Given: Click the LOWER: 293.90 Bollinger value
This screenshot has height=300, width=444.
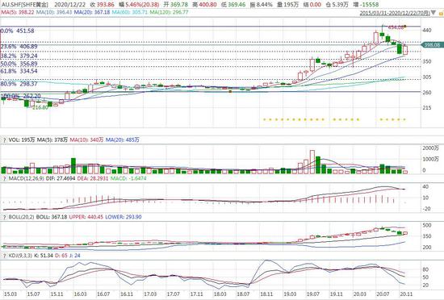Looking at the screenshot, I should (124, 217).
